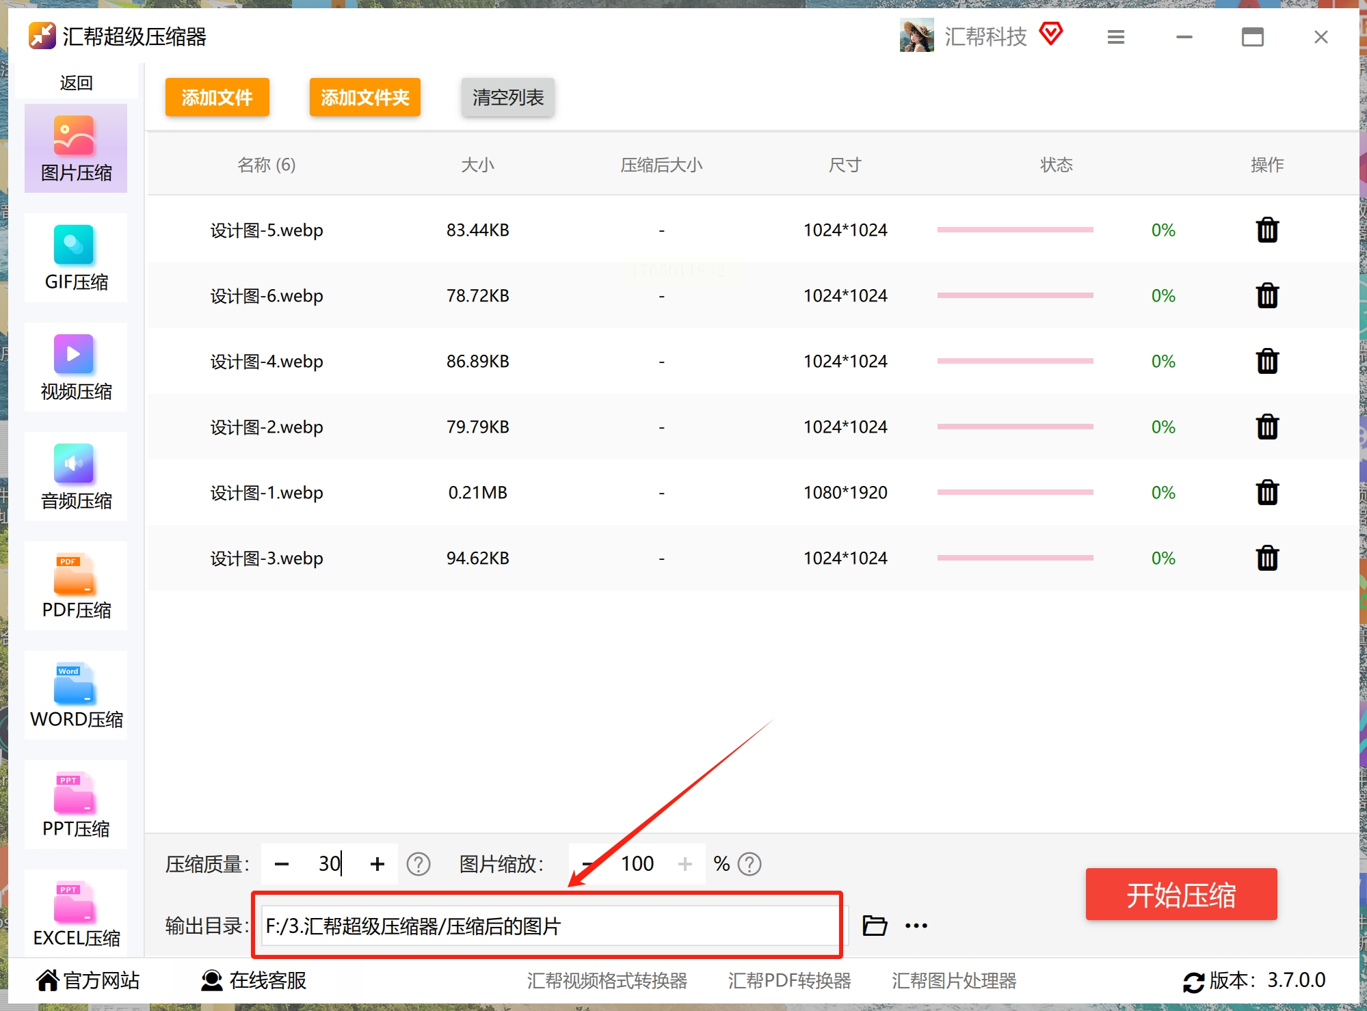Remove 设计图-1.webp using trash icon
This screenshot has height=1011, width=1367.
tap(1266, 493)
